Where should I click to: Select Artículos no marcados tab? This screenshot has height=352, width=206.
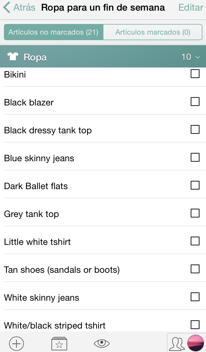coord(53,32)
